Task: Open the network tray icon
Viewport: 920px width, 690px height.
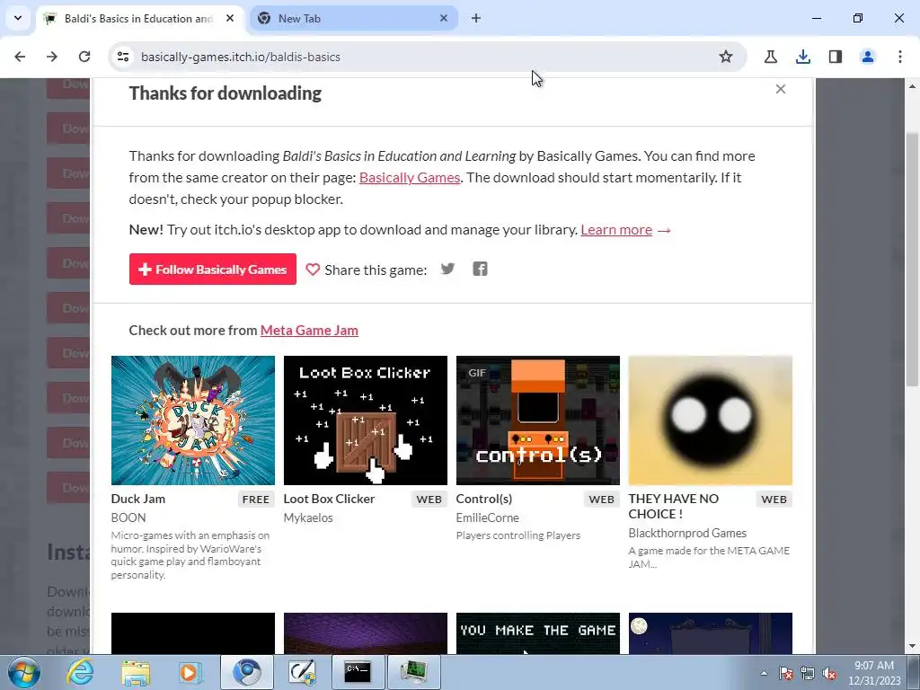Action: [x=808, y=673]
